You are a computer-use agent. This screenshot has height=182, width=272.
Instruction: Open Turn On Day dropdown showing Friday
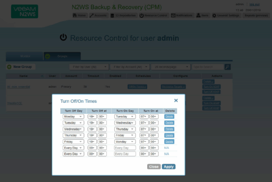[125, 135]
